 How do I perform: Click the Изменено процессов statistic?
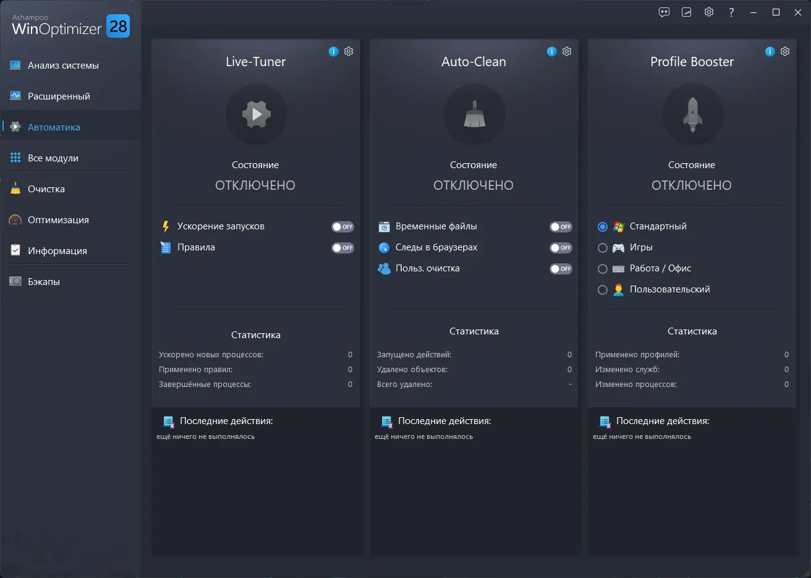pos(692,385)
